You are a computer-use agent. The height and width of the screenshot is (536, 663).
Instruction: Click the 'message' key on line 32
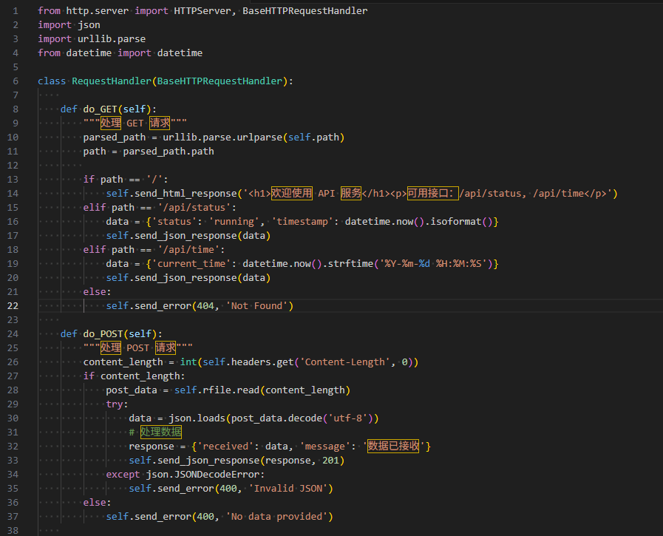click(x=324, y=447)
